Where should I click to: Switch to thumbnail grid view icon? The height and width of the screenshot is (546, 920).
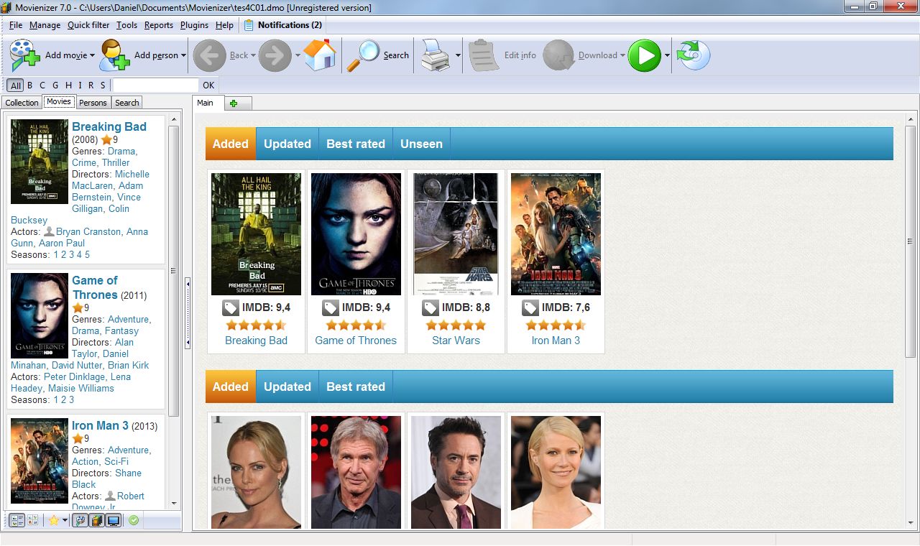[x=32, y=520]
